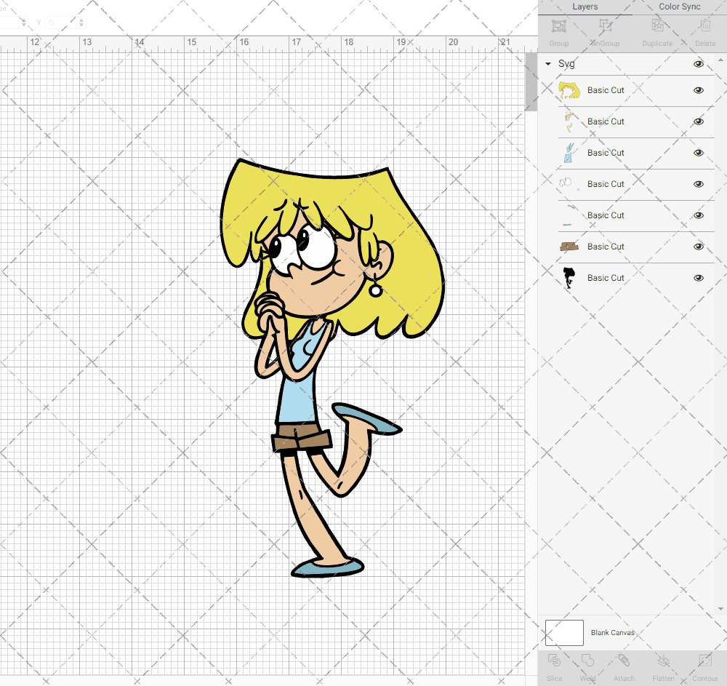The image size is (727, 686).
Task: Toggle visibility of blue shirt layer
Action: click(x=699, y=153)
